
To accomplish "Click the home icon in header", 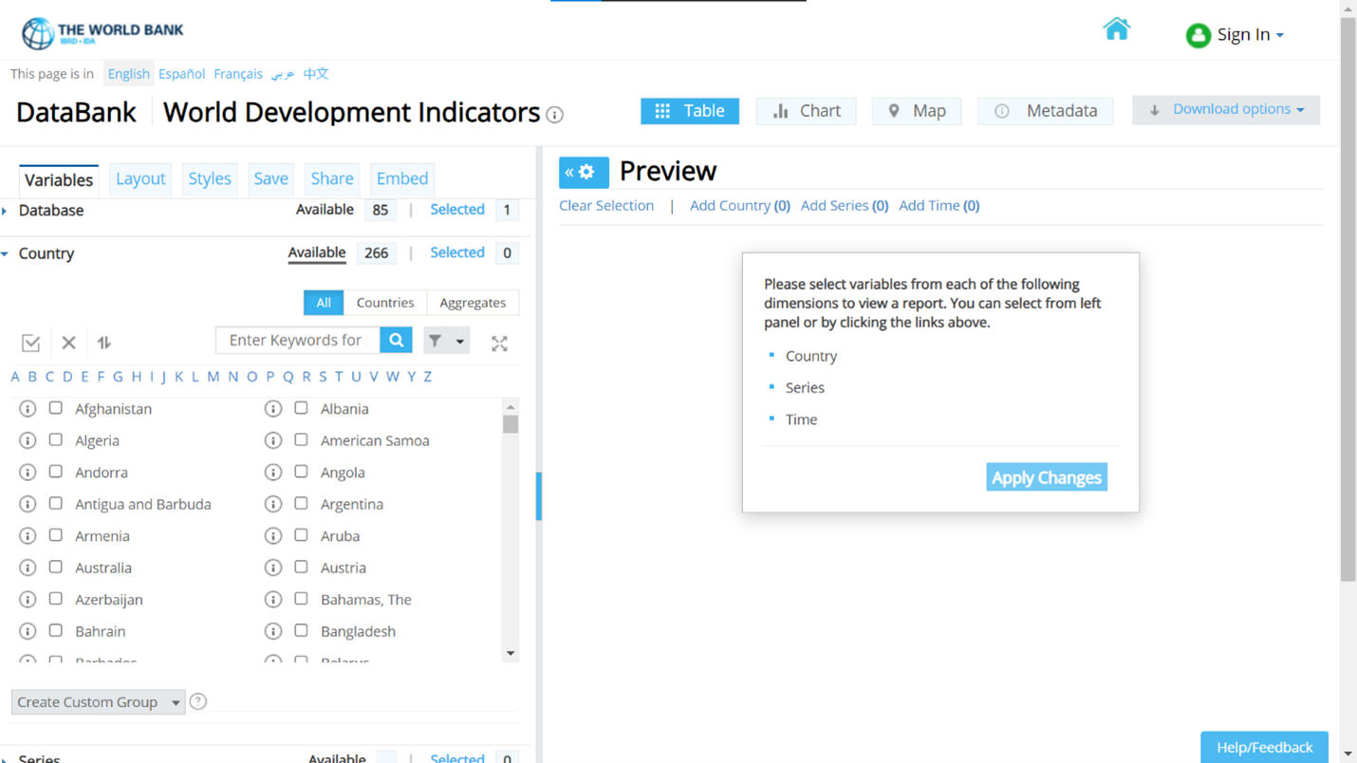I will (x=1116, y=29).
